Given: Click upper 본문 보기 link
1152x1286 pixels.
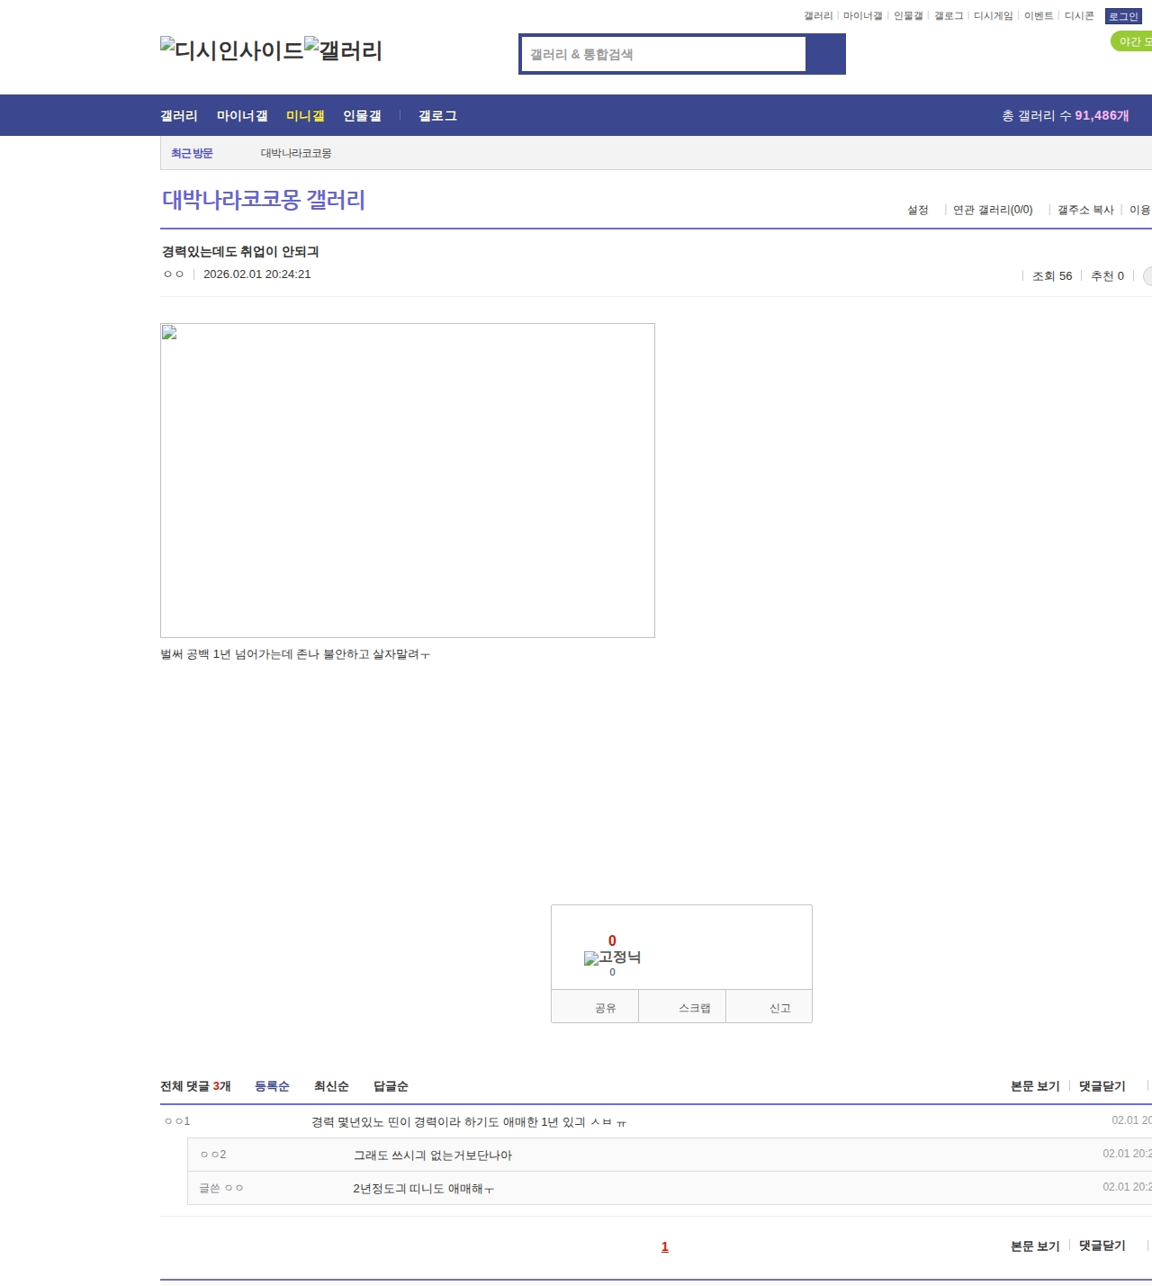Looking at the screenshot, I should tap(1035, 1086).
